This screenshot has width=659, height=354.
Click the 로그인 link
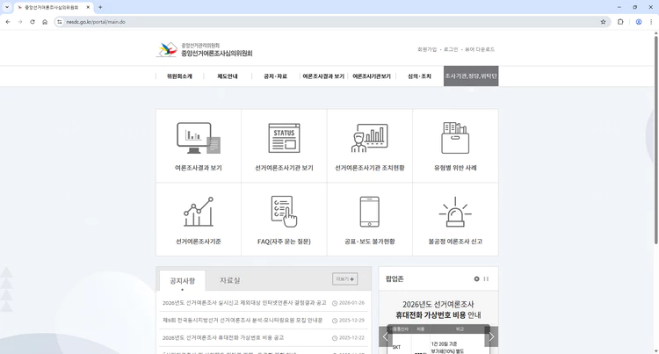tap(451, 49)
